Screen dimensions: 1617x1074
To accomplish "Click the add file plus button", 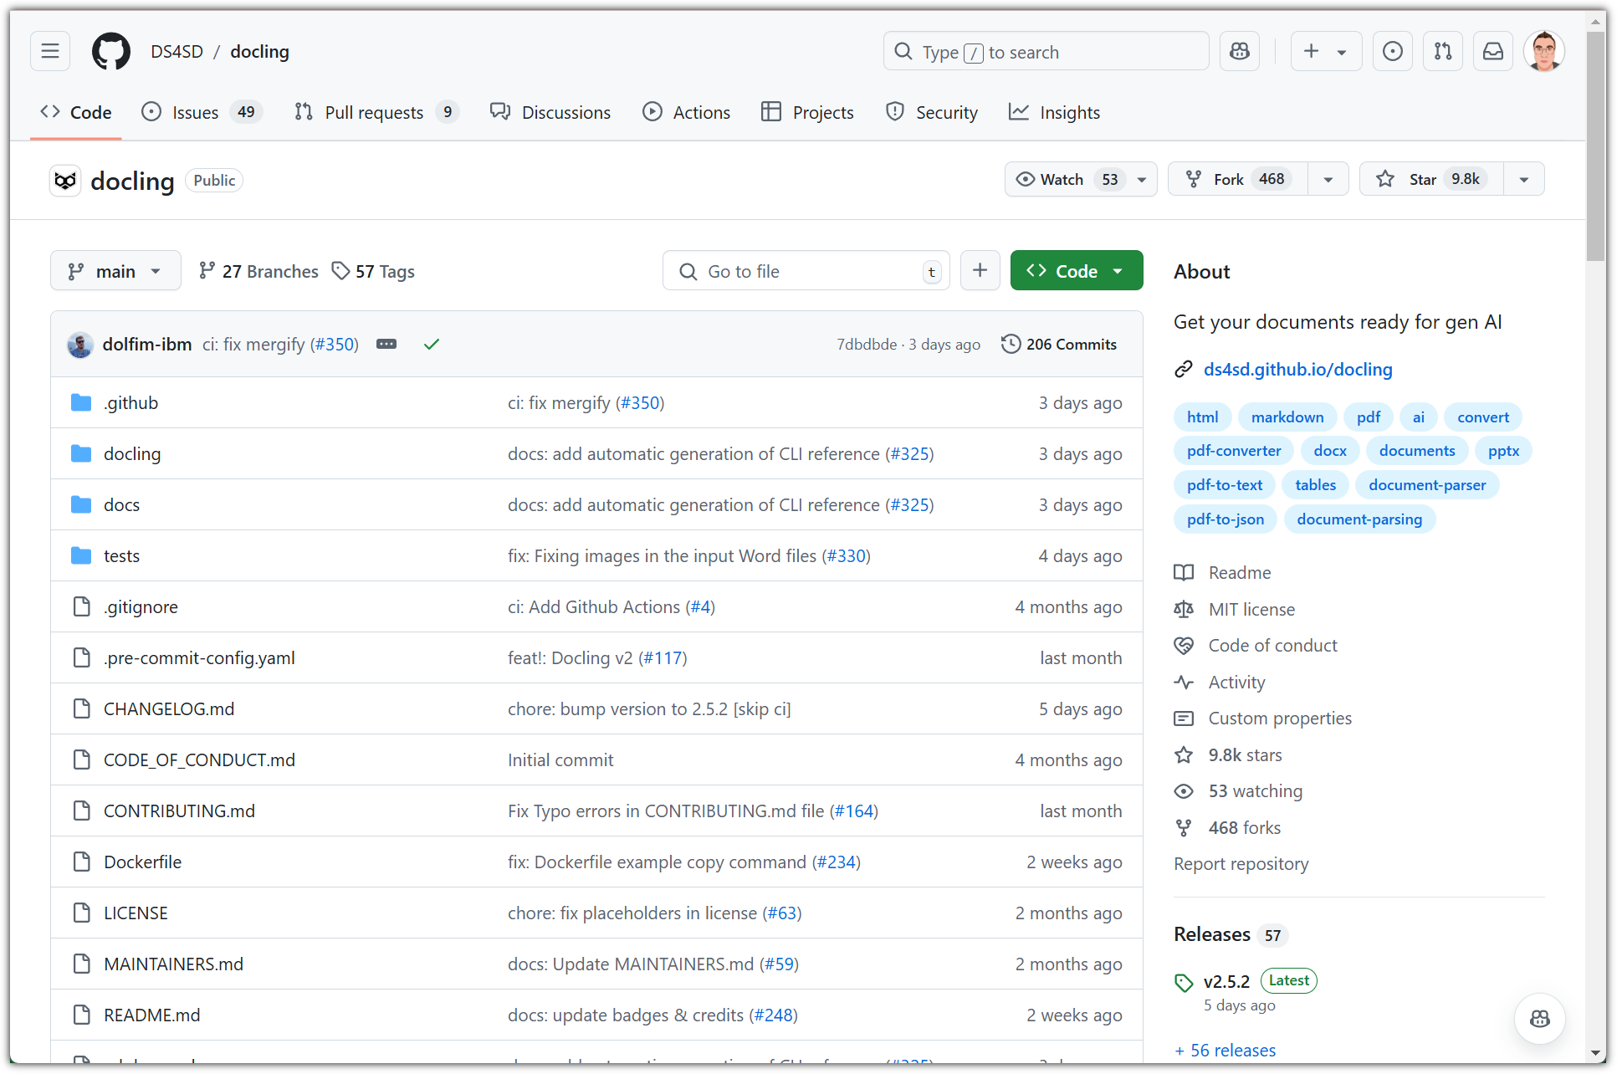I will [x=980, y=271].
